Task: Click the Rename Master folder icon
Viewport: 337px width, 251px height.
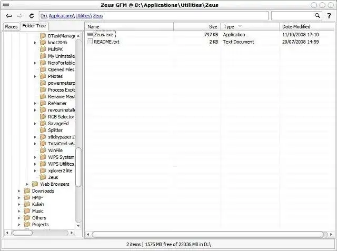Action: 43,96
